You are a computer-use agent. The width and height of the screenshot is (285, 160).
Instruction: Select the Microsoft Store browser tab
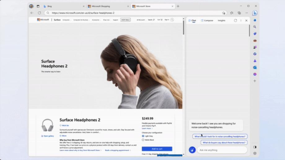click(x=153, y=6)
